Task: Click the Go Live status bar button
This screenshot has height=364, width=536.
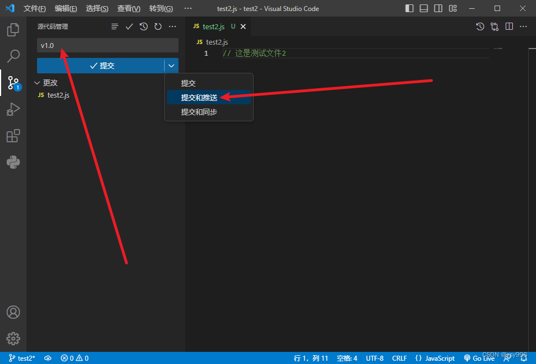Action: (479, 358)
